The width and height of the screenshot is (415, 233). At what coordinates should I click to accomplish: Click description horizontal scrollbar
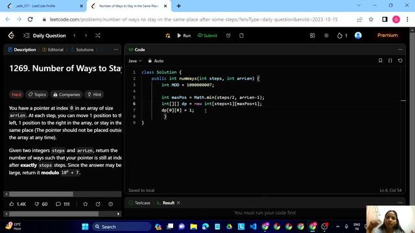click(x=41, y=194)
